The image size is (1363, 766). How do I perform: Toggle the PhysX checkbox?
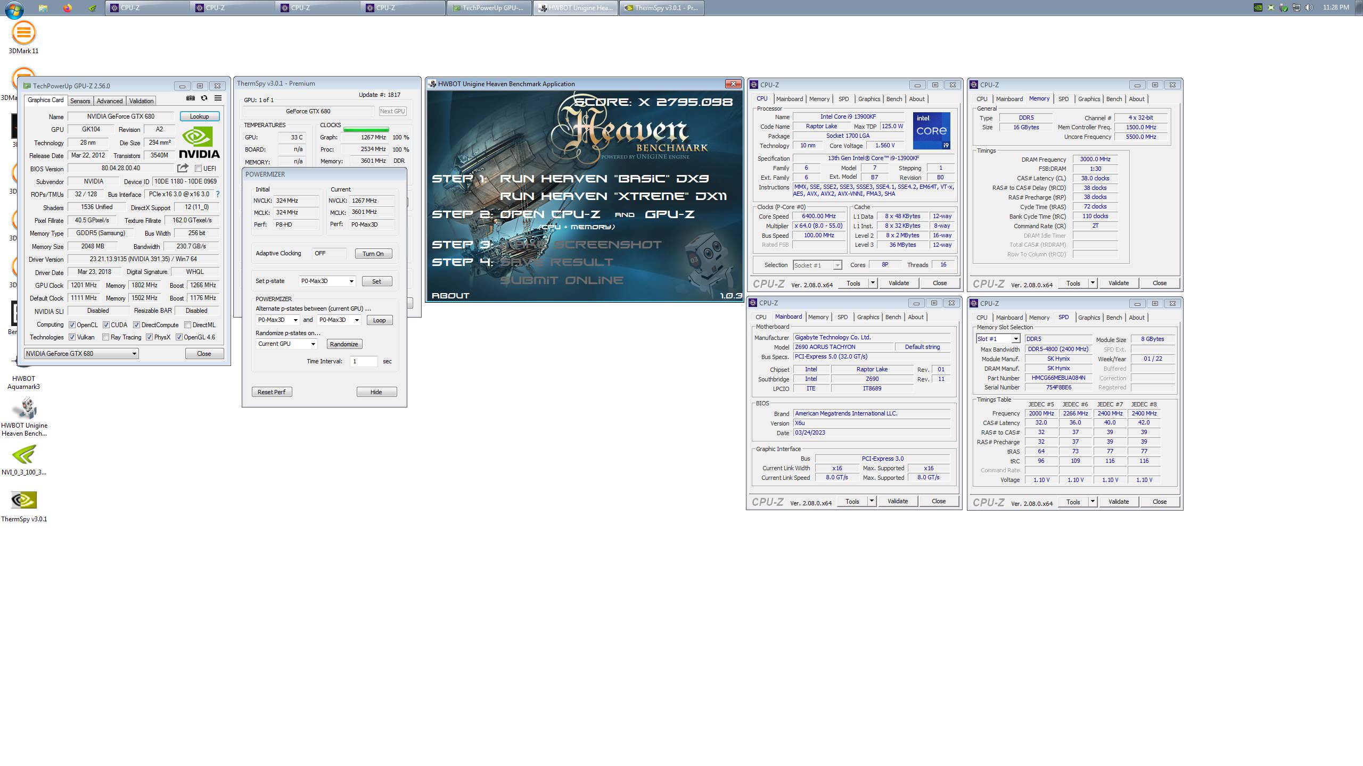150,337
